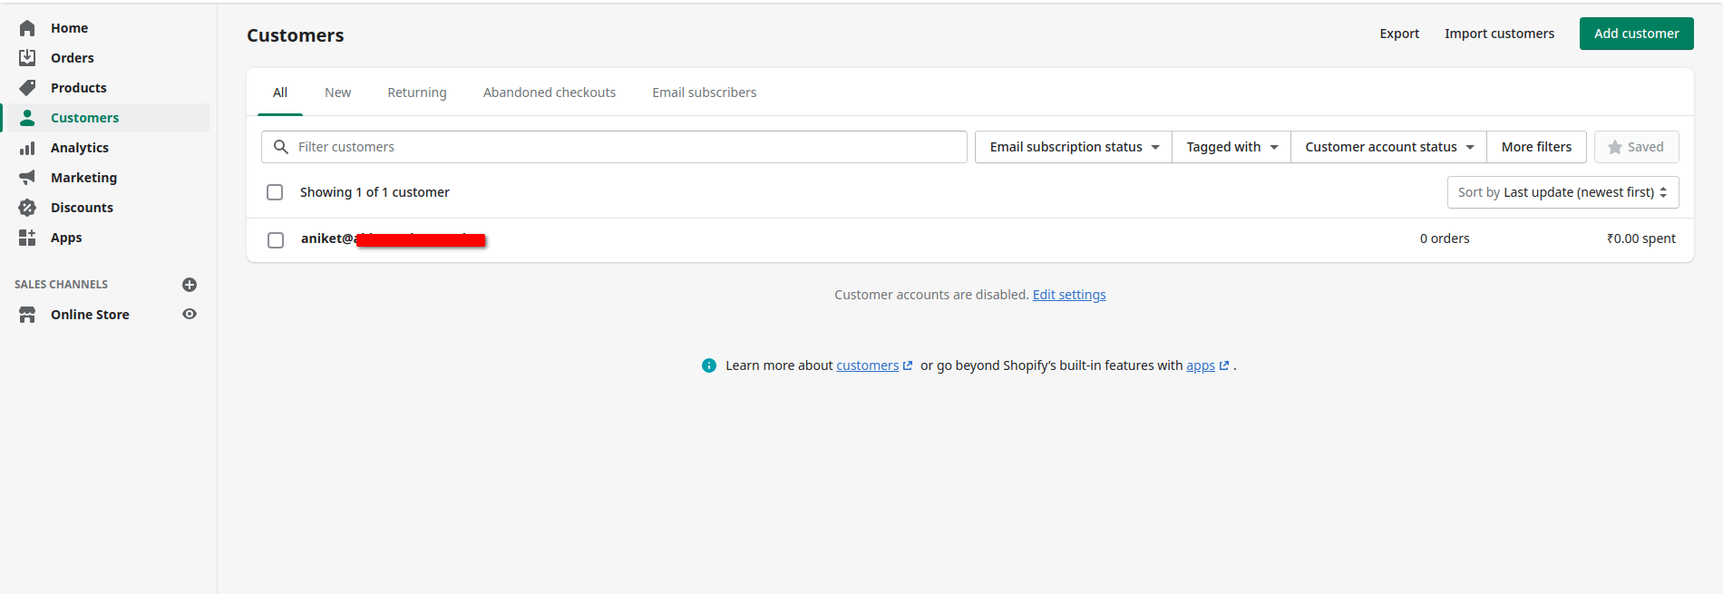Click the Discounts badge icon
This screenshot has height=594, width=1723.
point(27,208)
